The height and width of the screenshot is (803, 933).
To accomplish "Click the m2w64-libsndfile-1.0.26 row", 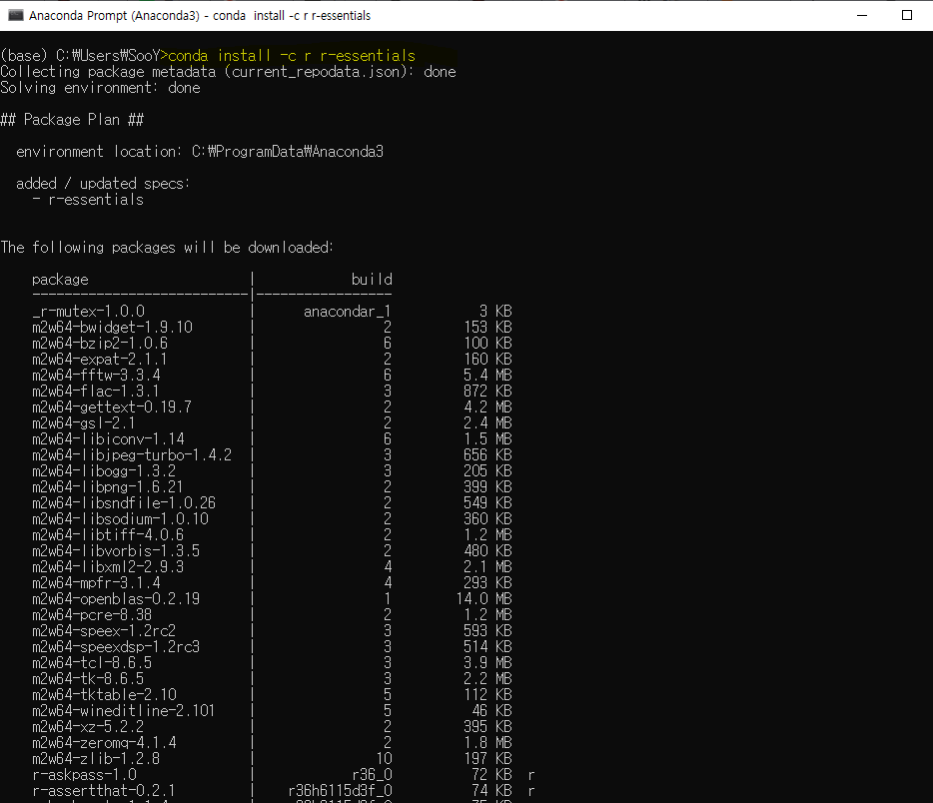I will pyautogui.click(x=272, y=503).
